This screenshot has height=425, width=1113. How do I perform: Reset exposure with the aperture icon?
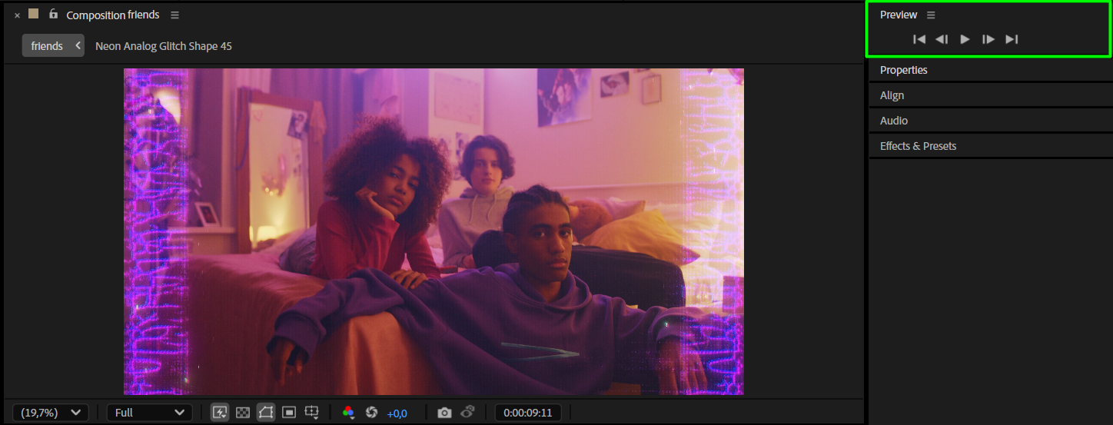click(372, 413)
